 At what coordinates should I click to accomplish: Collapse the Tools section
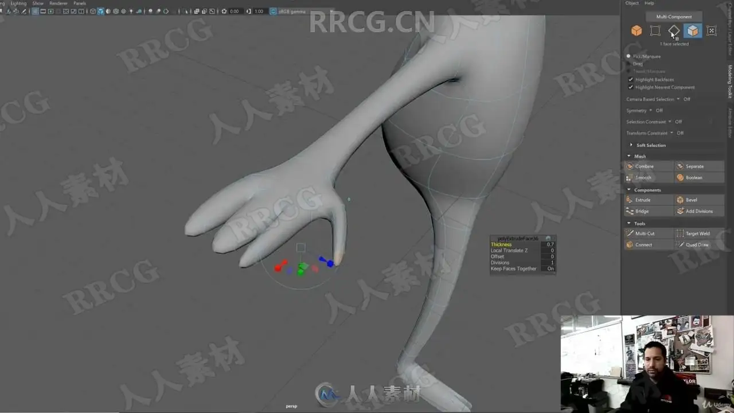[x=629, y=224]
